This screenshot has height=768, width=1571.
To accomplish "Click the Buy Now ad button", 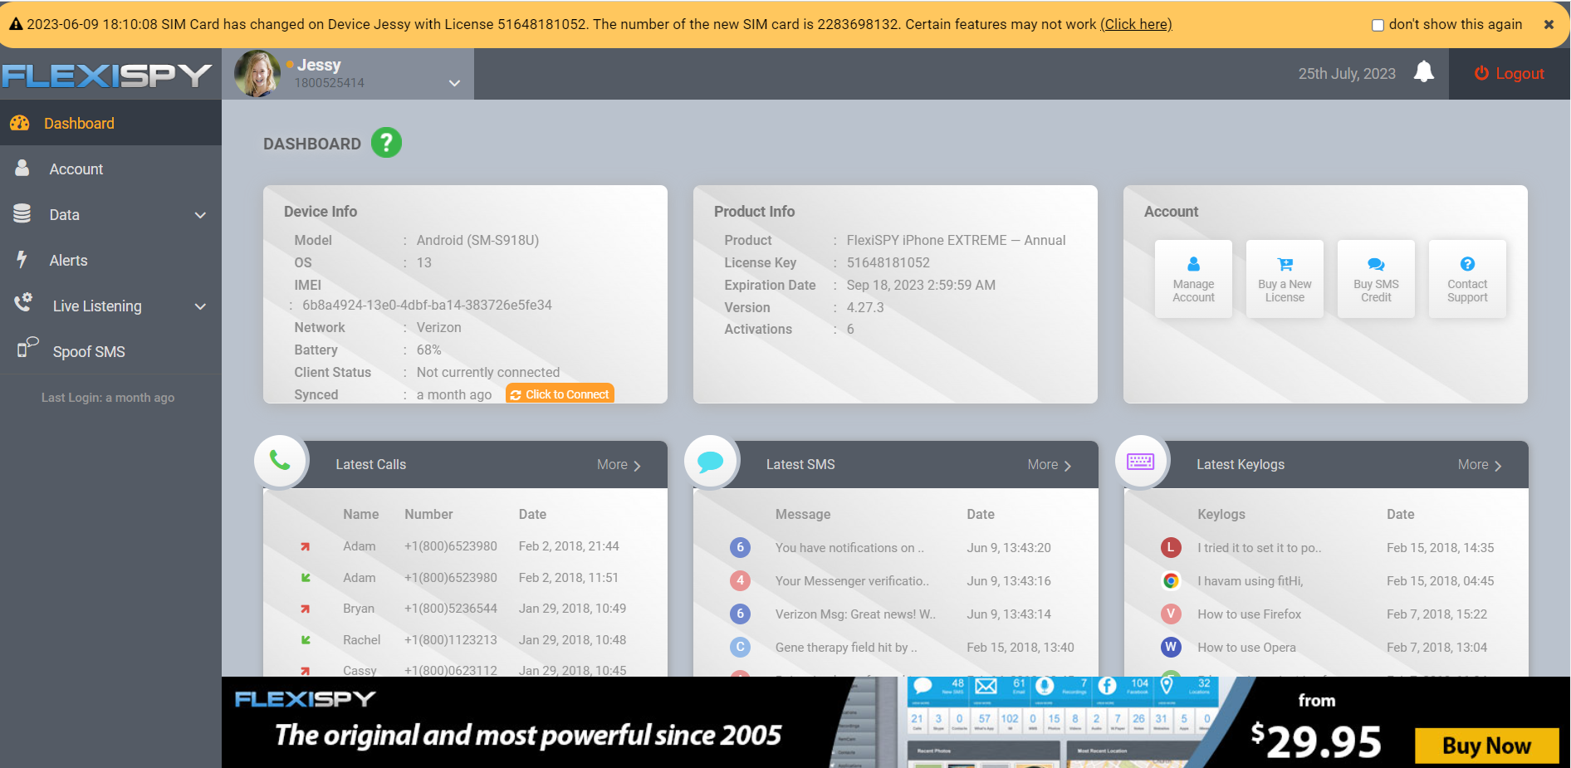I will (1486, 746).
